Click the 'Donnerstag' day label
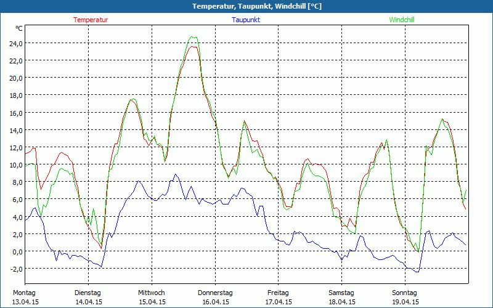 tap(215, 293)
